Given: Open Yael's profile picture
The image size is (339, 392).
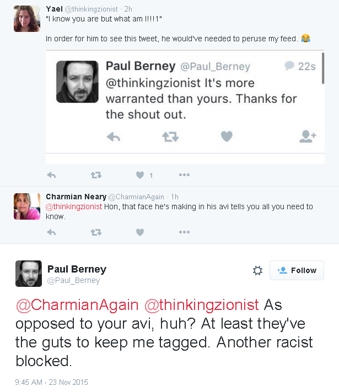Looking at the screenshot, I should click(x=26, y=19).
